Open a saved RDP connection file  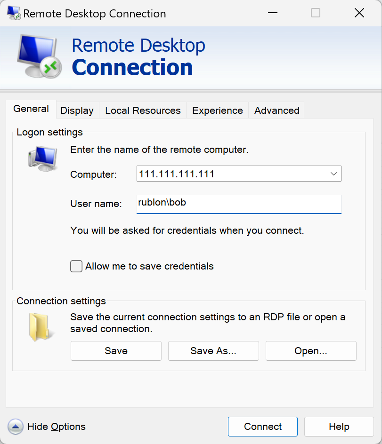click(x=310, y=351)
